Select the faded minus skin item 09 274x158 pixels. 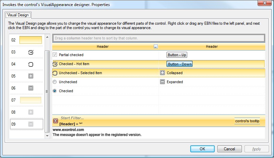point(31,124)
